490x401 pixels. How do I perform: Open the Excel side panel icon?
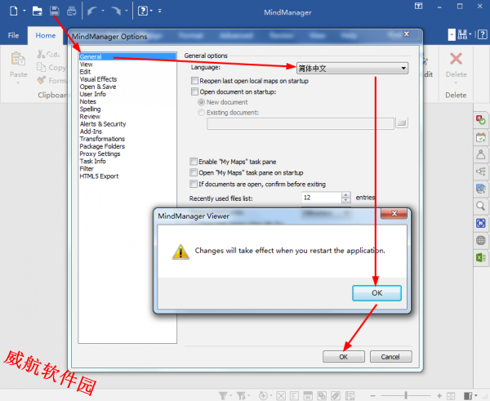point(481,257)
